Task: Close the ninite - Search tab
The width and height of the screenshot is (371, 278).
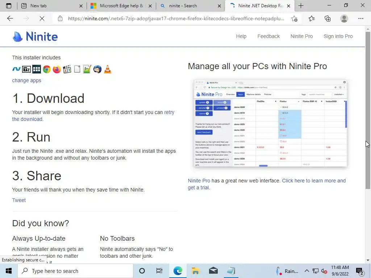Action: pyautogui.click(x=219, y=6)
